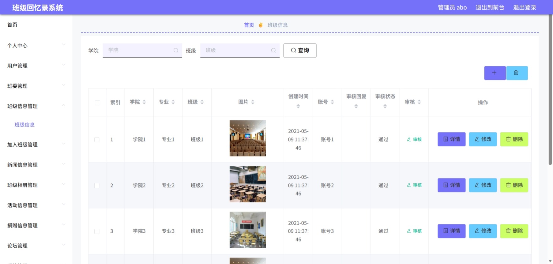Image resolution: width=553 pixels, height=264 pixels.
Task: Select all rows with header checkbox
Action: [x=98, y=103]
